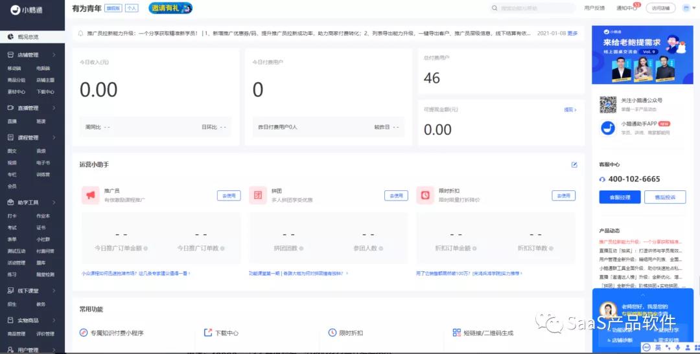Click the search box in the top bar

533,8
